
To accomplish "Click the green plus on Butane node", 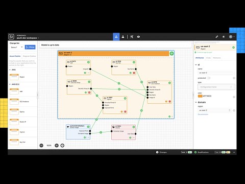I will point(134,127).
